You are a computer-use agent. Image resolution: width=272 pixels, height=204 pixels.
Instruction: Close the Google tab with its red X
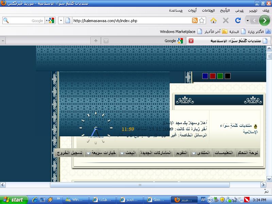click(191, 41)
